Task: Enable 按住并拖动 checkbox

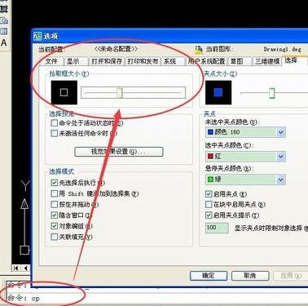Action: click(54, 204)
